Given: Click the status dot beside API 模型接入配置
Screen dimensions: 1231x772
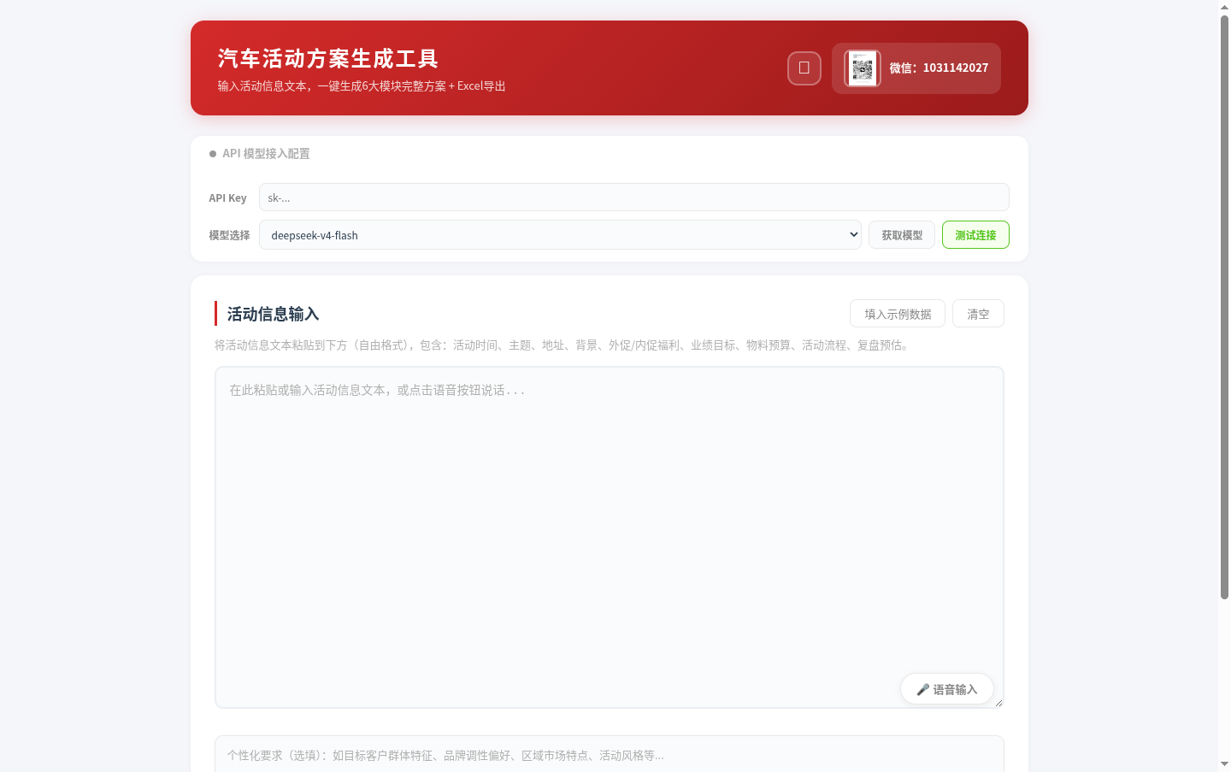Looking at the screenshot, I should (x=213, y=154).
